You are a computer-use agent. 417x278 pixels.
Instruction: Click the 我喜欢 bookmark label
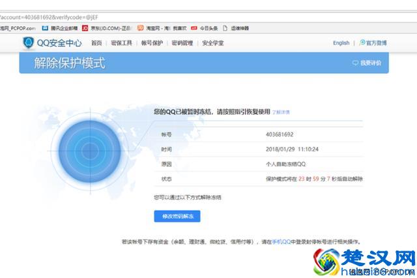point(180,28)
